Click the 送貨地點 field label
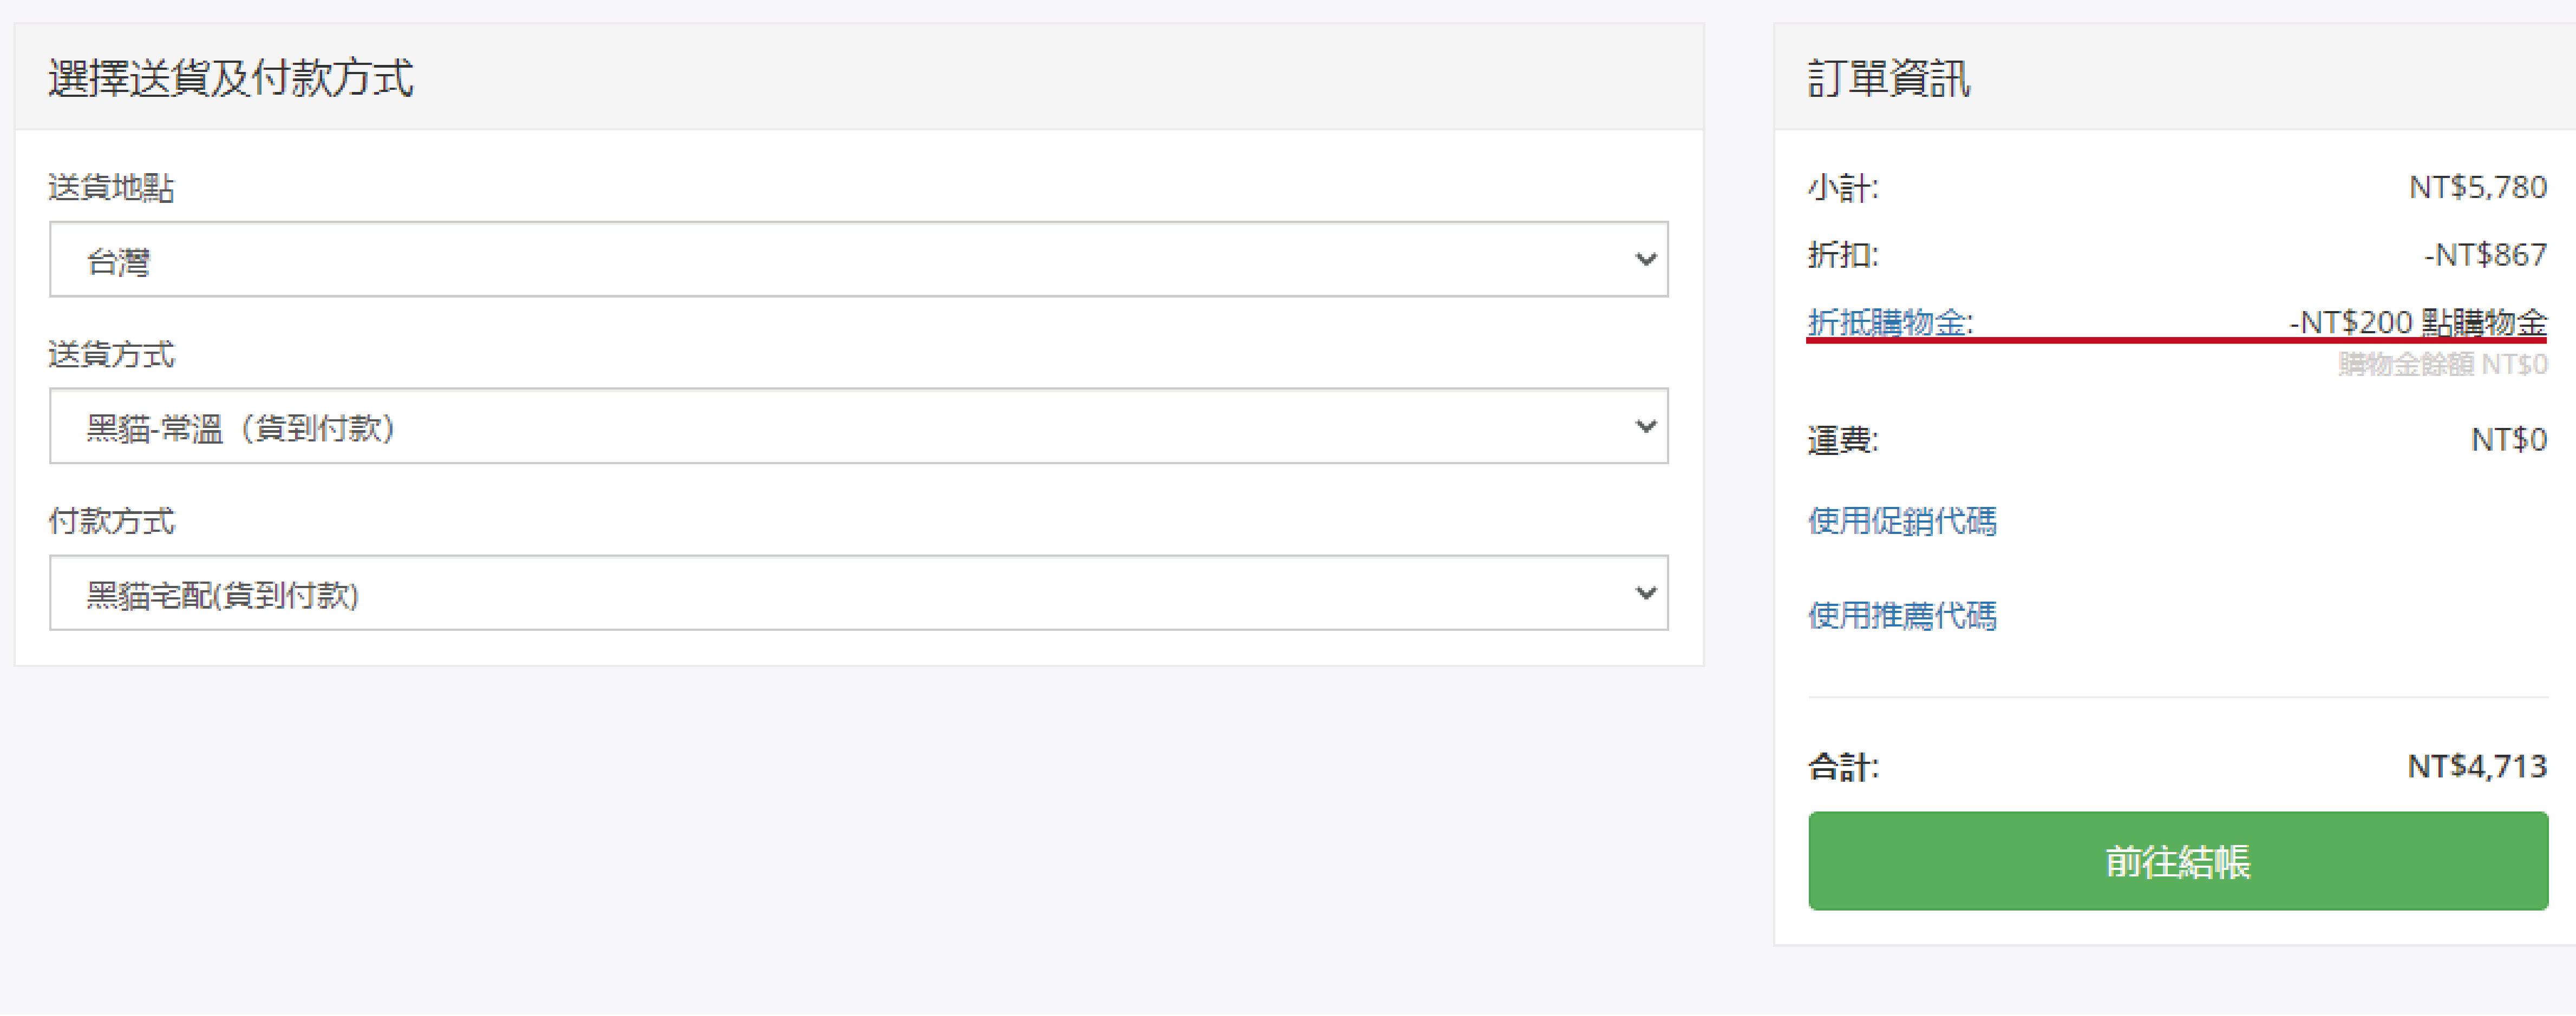This screenshot has width=2576, height=1016. tap(112, 188)
